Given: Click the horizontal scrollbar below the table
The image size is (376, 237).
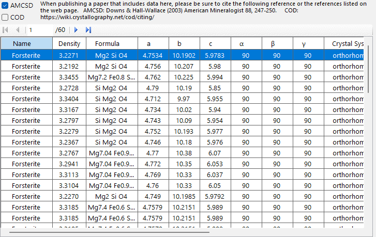Looking at the screenshot, I should point(109,232).
